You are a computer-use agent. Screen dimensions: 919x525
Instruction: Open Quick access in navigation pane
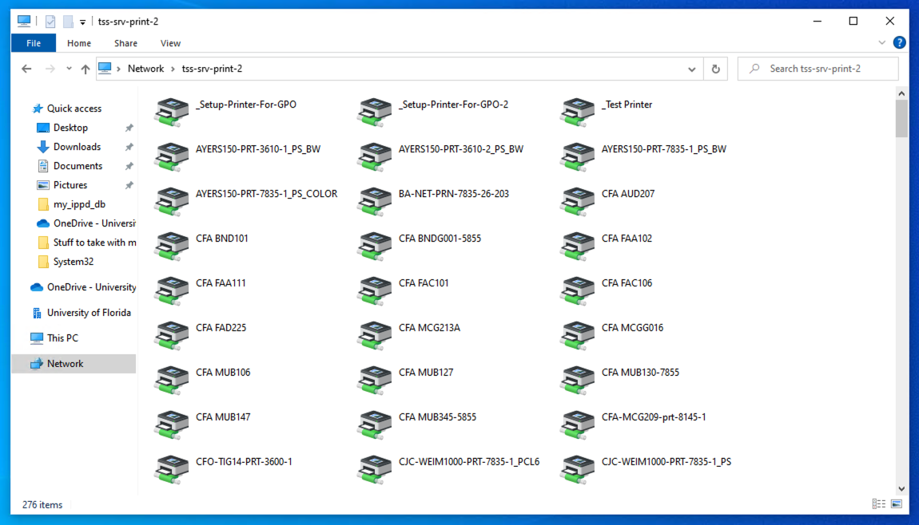click(74, 109)
